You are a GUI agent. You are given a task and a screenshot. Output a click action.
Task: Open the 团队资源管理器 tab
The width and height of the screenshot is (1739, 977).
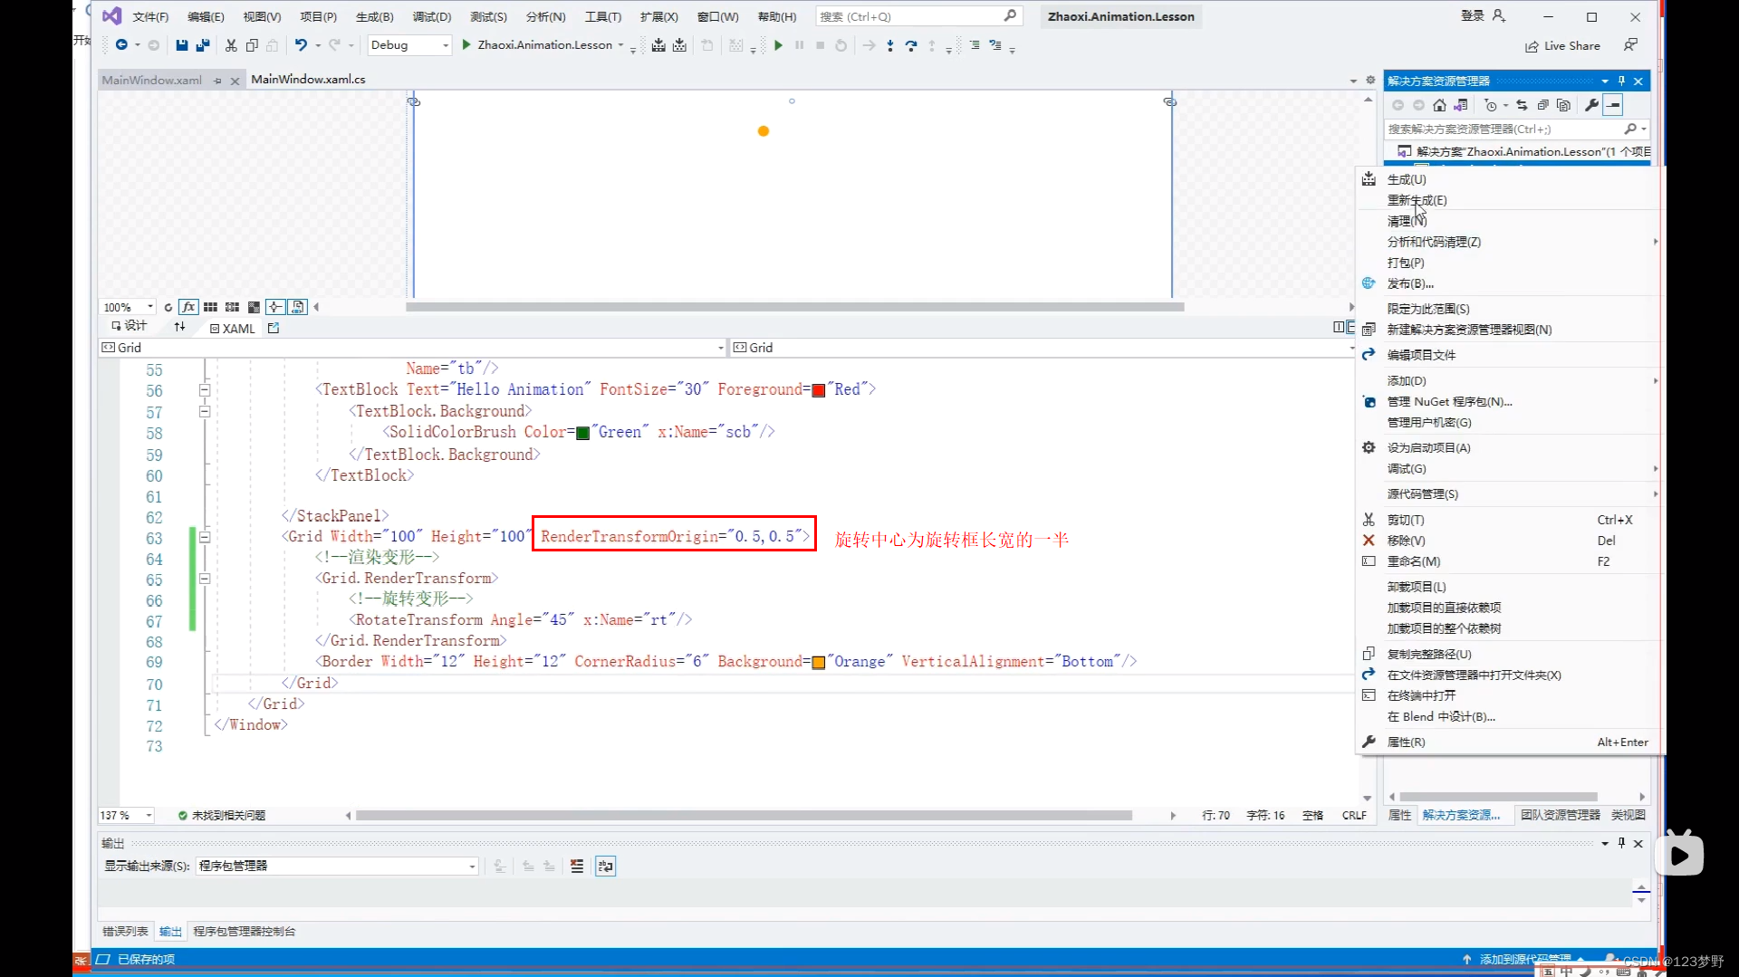(1560, 815)
